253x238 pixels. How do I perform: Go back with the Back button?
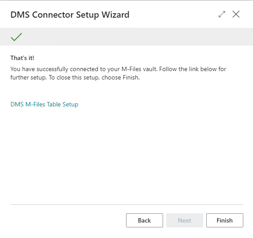(x=145, y=220)
